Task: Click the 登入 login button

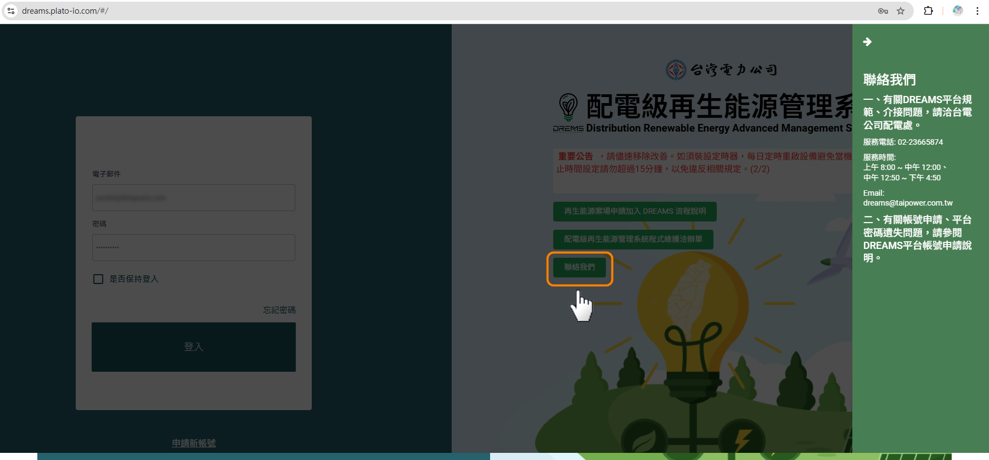Action: [x=194, y=347]
